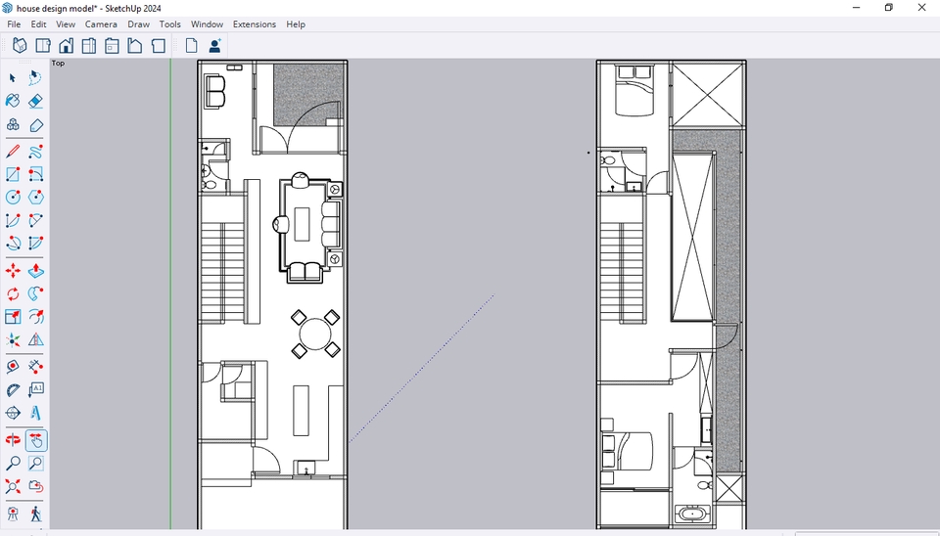Click the 'Top' view label in viewport

(58, 63)
